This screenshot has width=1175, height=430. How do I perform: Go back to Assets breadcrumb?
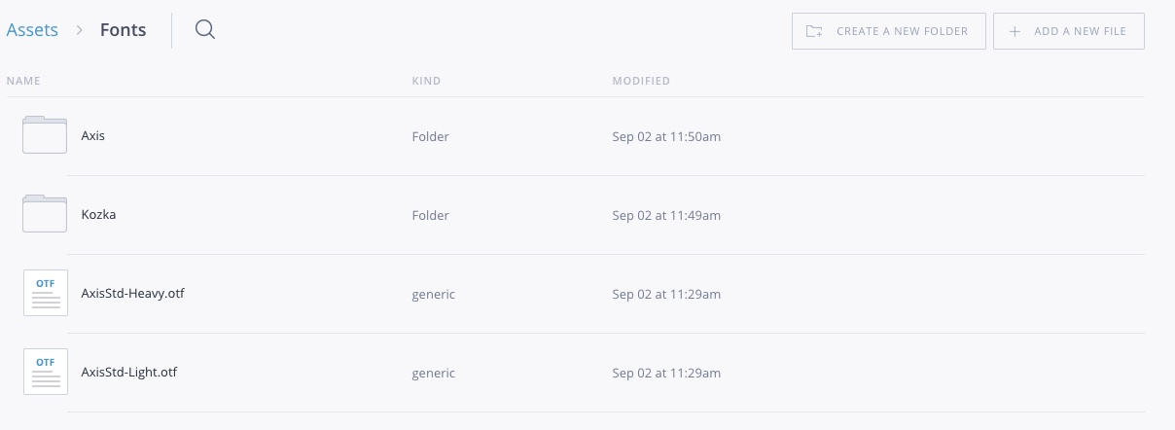point(32,30)
